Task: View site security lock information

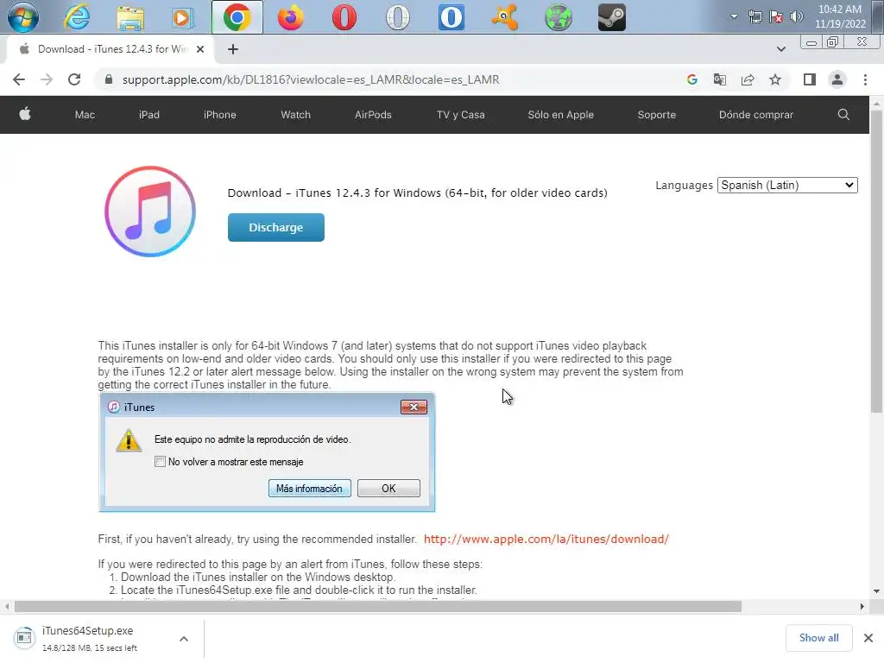Action: pos(109,79)
